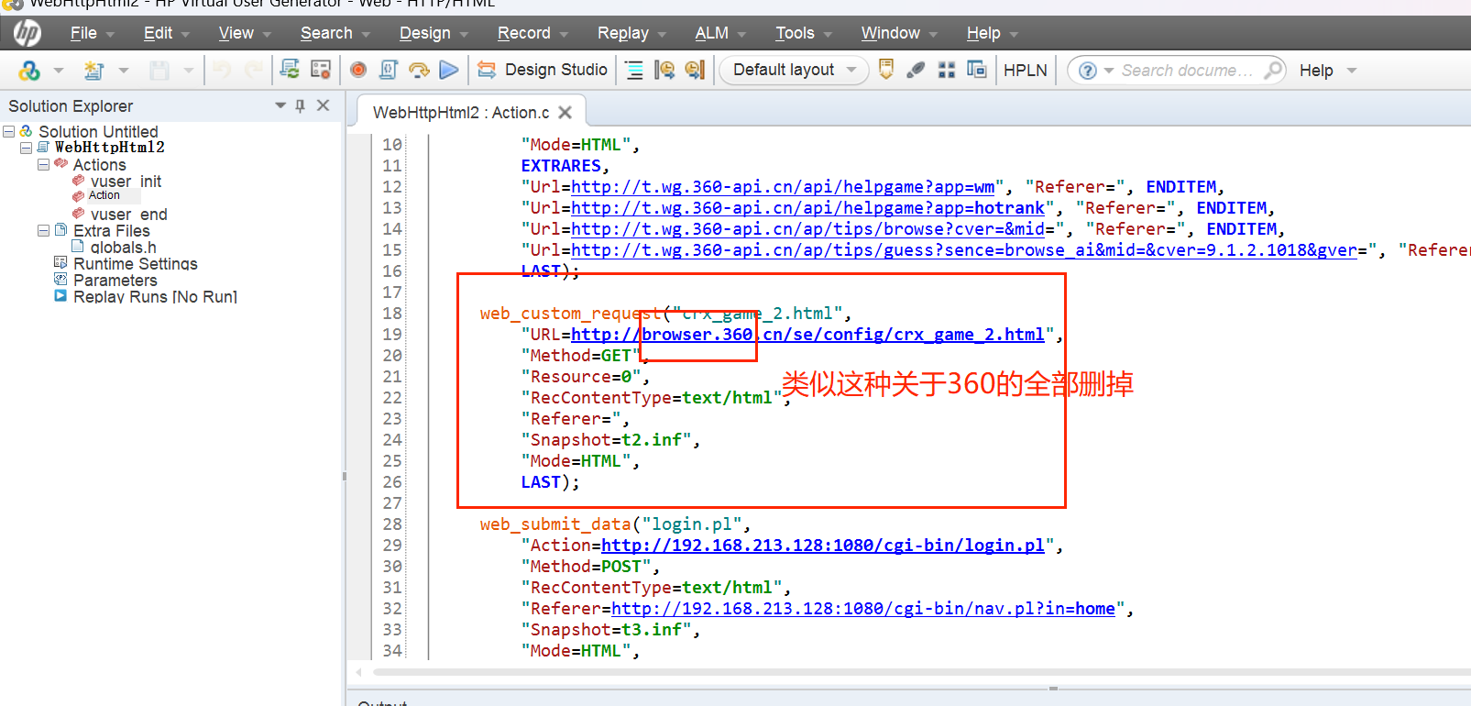Click the Snapshot window pane icon
Screen dimensions: 1471x706
pyautogui.click(x=977, y=70)
